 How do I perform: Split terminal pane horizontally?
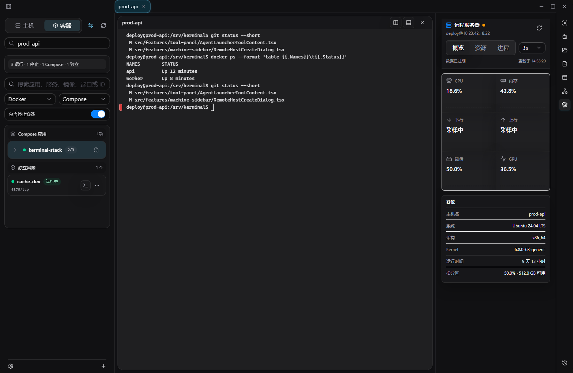point(409,23)
